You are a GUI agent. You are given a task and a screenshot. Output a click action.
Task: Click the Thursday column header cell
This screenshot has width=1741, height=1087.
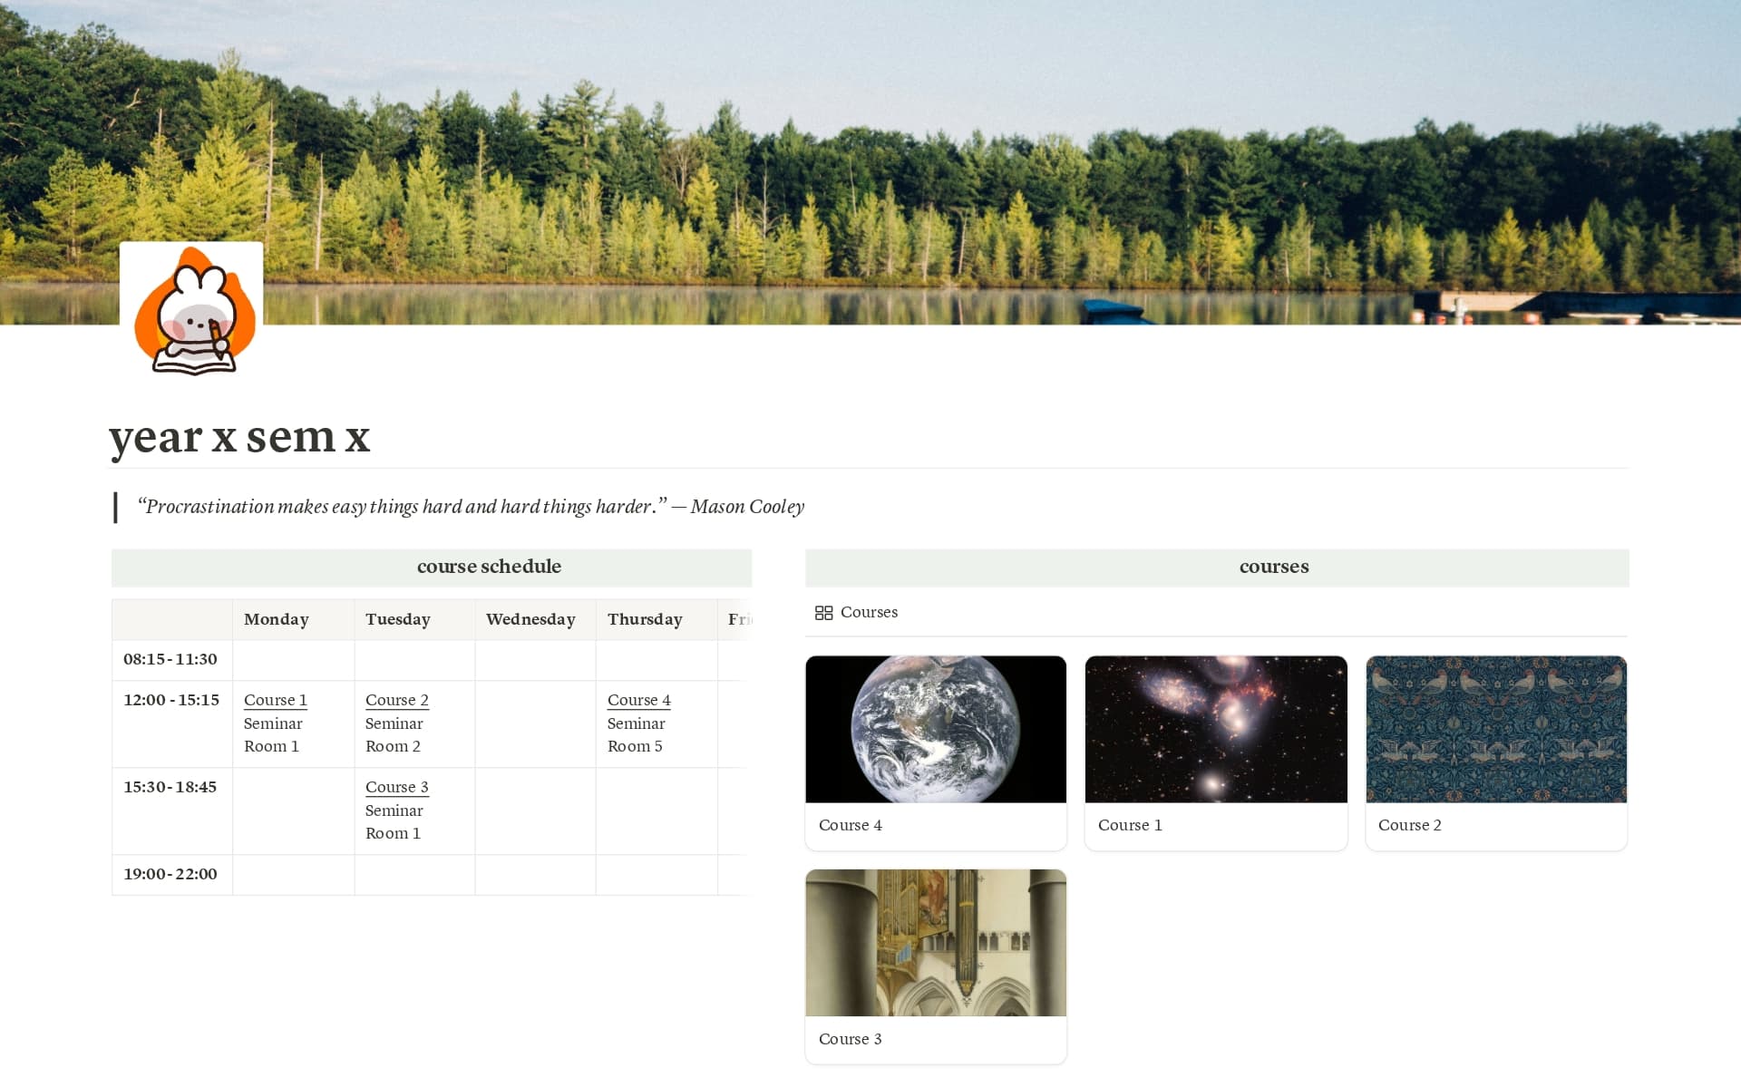(x=645, y=619)
